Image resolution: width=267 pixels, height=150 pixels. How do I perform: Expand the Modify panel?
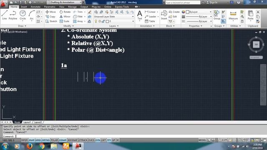pyautogui.click(x=68, y=26)
